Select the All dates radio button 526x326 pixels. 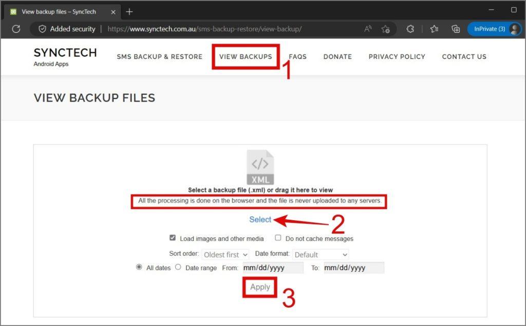coord(139,267)
